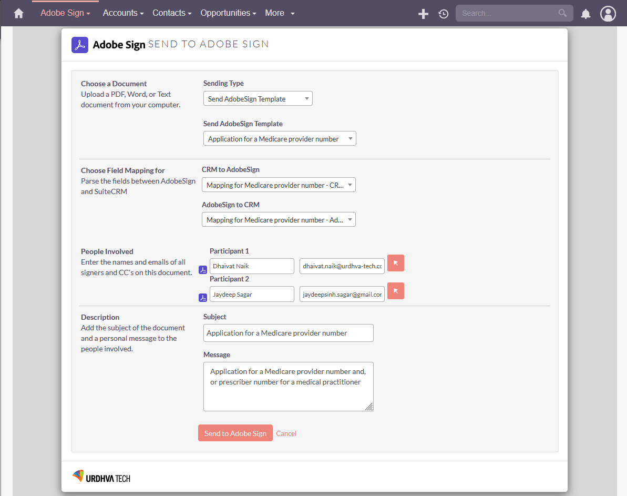Click the home icon in navigation bar
Screen dimensions: 627x496
18,13
